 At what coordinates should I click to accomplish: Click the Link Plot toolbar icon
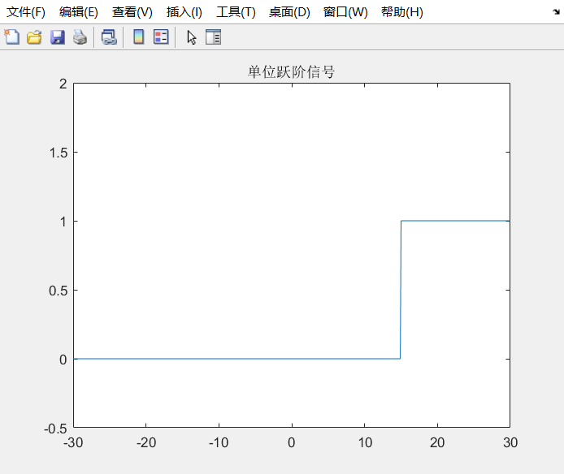click(x=109, y=37)
